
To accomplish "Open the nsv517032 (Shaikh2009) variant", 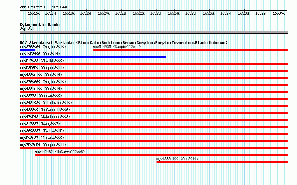I will pos(42,61).
